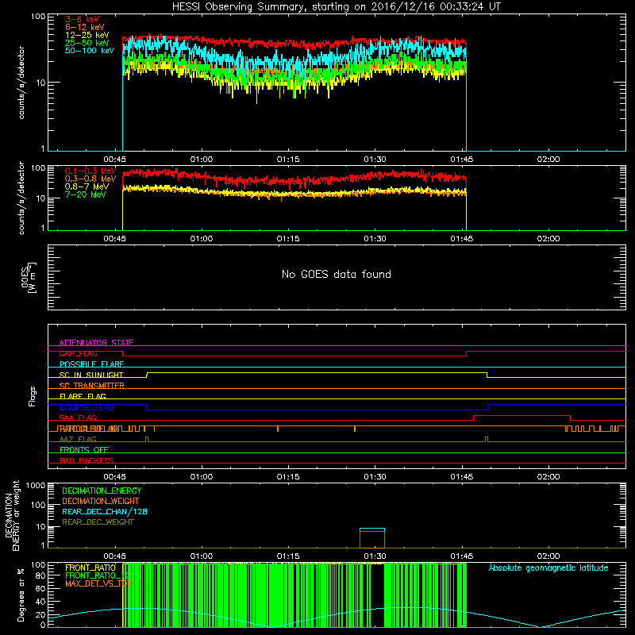Click the FLARE_FLAG label
This screenshot has width=635, height=635.
tap(83, 396)
